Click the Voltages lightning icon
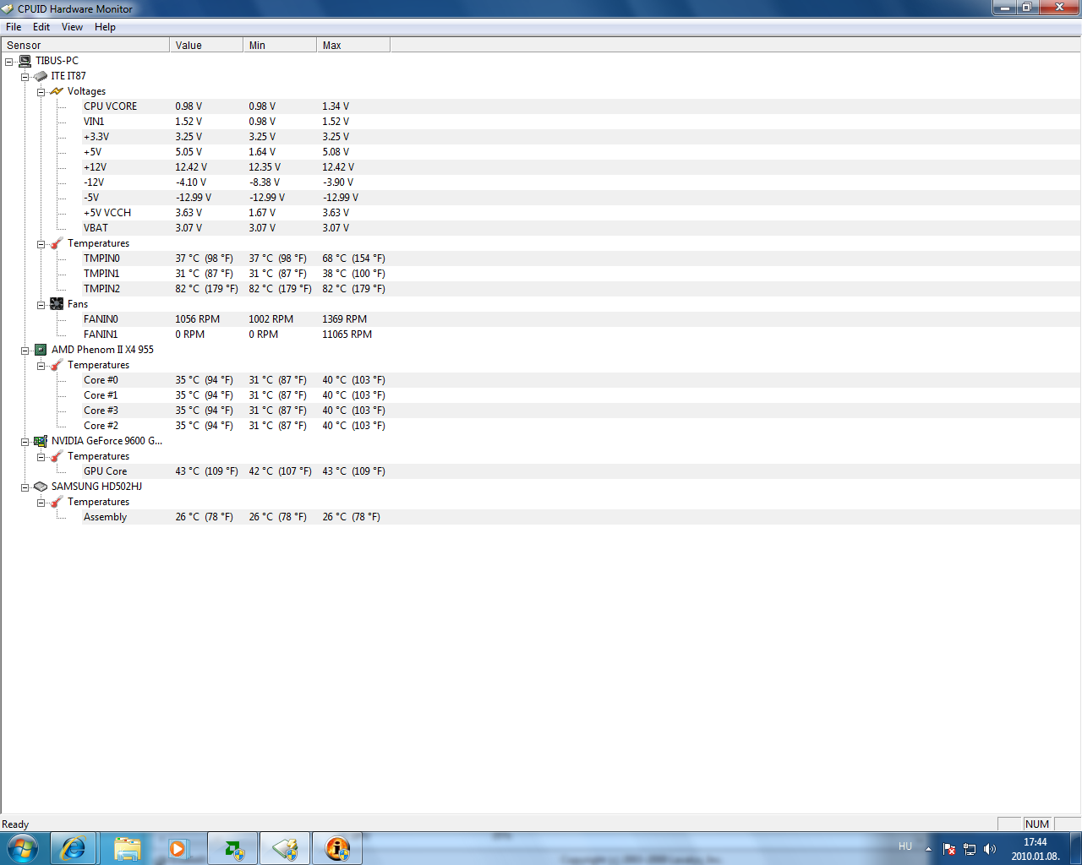This screenshot has width=1082, height=865. [57, 91]
